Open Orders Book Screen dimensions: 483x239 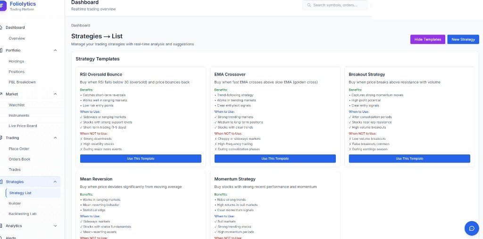pos(19,160)
